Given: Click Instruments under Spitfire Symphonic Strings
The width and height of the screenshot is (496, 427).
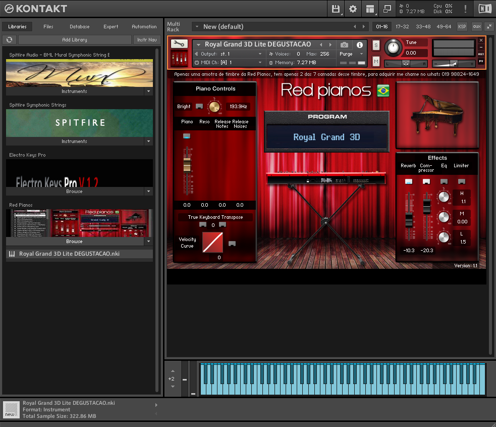Looking at the screenshot, I should pos(74,141).
